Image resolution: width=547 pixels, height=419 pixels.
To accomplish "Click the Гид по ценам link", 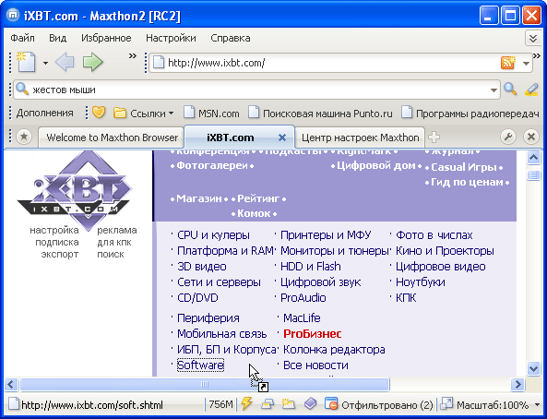I will 467,182.
